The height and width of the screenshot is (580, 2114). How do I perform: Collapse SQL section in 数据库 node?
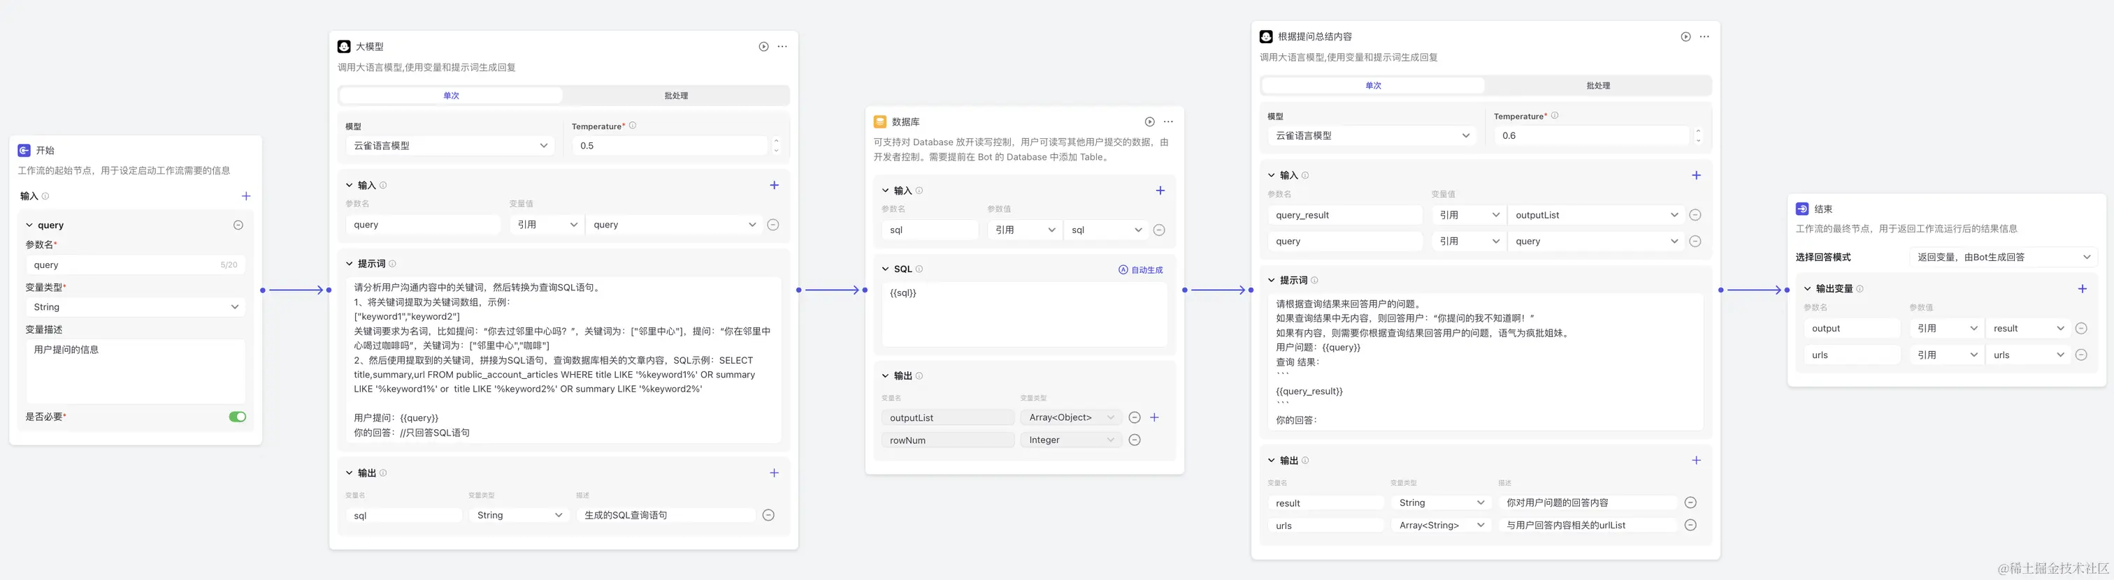point(886,269)
